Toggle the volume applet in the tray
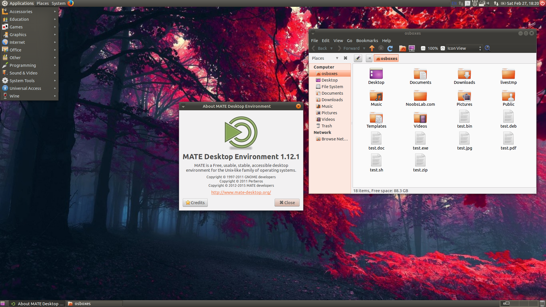Image resolution: width=546 pixels, height=307 pixels. click(488, 3)
